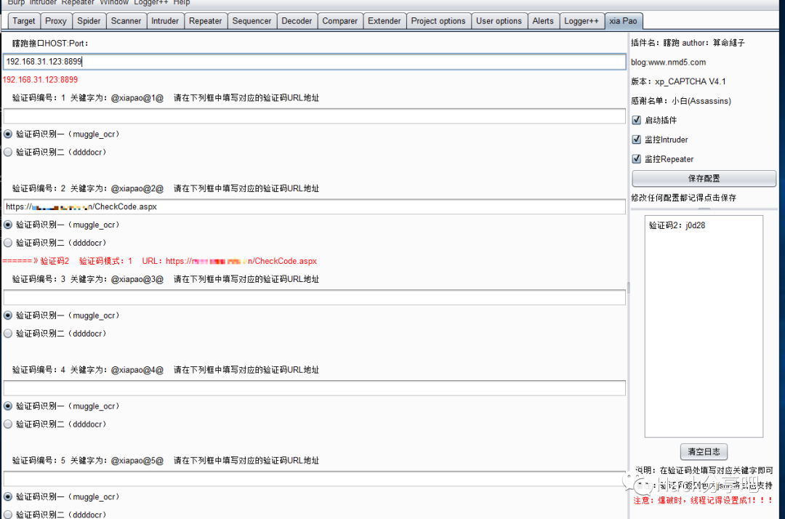The width and height of the screenshot is (785, 519).
Task: Open the Spider tab
Action: point(89,21)
